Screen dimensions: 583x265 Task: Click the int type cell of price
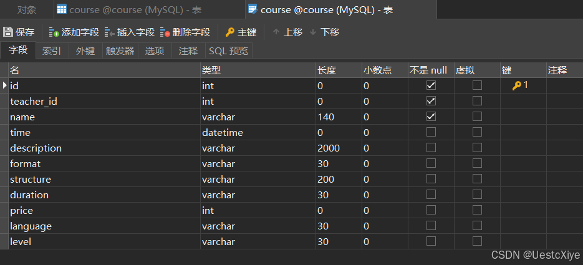click(258, 210)
